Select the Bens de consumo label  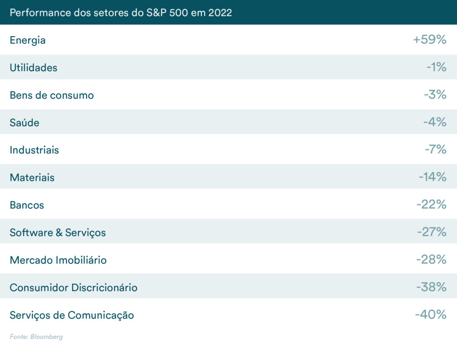(x=52, y=95)
